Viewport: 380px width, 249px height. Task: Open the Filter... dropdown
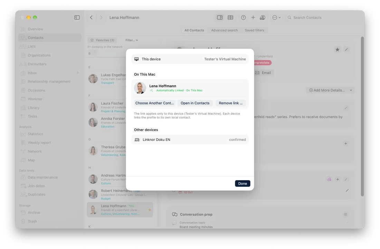(132, 40)
